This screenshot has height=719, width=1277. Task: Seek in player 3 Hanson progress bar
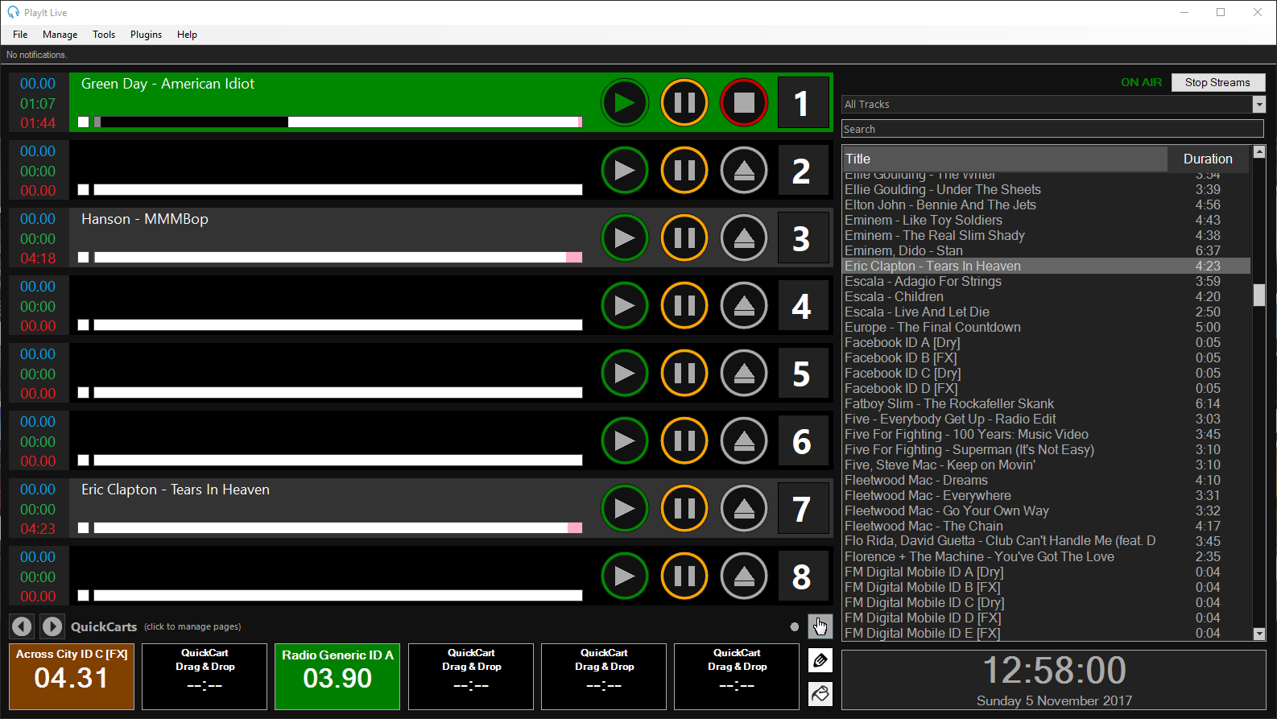(x=338, y=258)
